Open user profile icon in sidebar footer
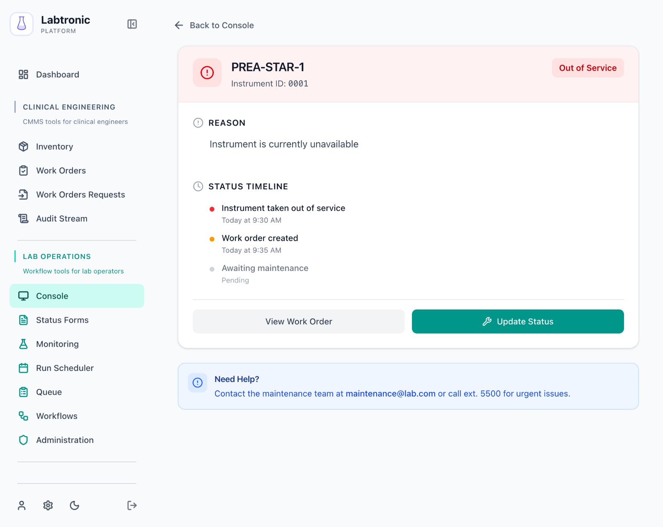 pyautogui.click(x=22, y=505)
